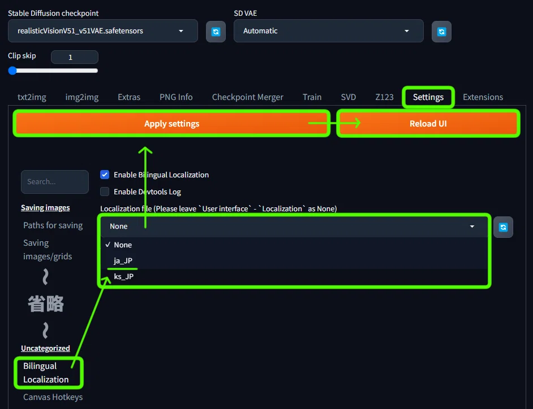Open the Stable Diffusion checkpoint dropdown

(x=102, y=31)
